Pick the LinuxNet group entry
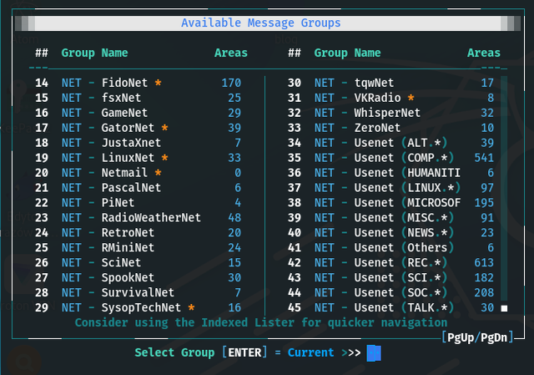Screen dimensions: 534x375 138,158
